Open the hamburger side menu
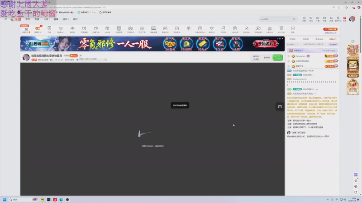Image resolution: width=362 pixels, height=203 pixels. coord(5,19)
